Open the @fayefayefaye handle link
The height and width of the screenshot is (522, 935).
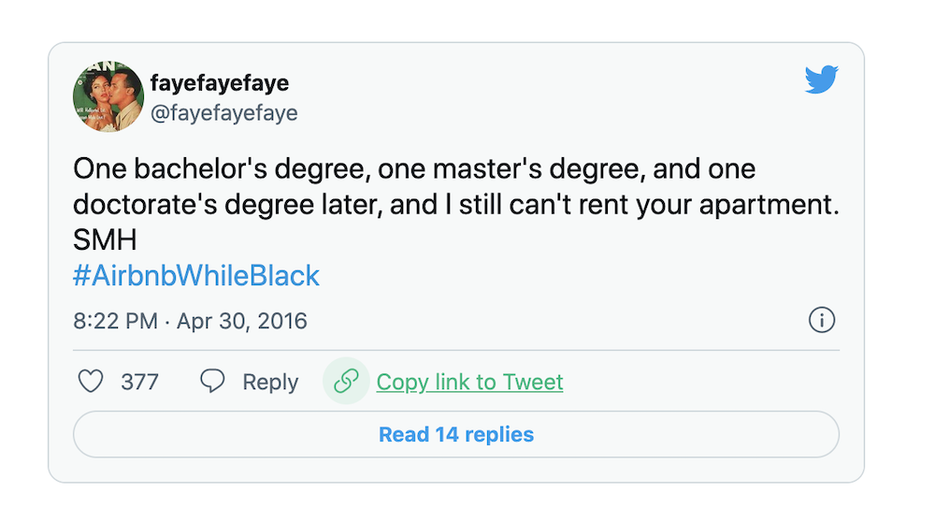coord(224,113)
